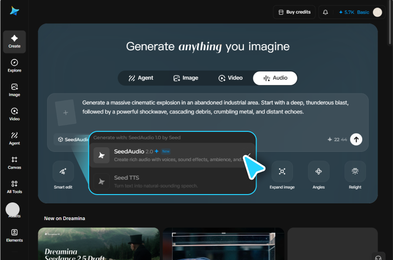Image resolution: width=393 pixels, height=260 pixels.
Task: Add a reference file with the plus tile
Action: pos(66,112)
